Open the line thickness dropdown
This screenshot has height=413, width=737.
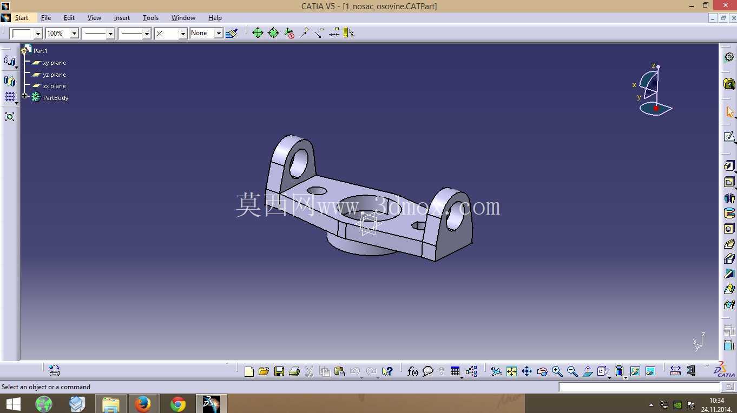click(x=110, y=34)
